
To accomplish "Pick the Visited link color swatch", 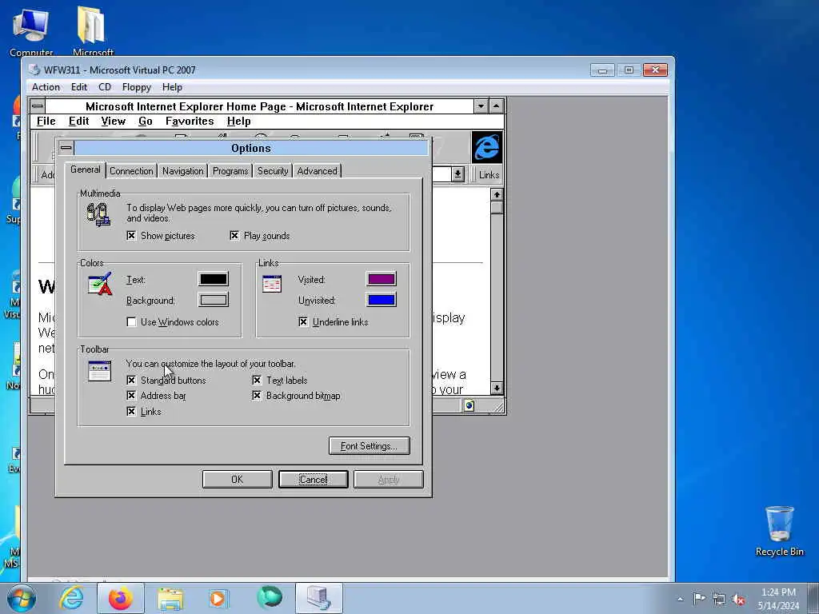I will 382,279.
